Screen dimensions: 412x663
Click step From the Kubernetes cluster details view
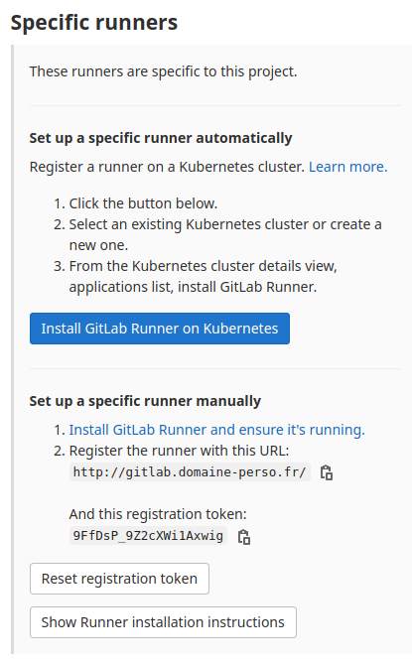point(204,266)
